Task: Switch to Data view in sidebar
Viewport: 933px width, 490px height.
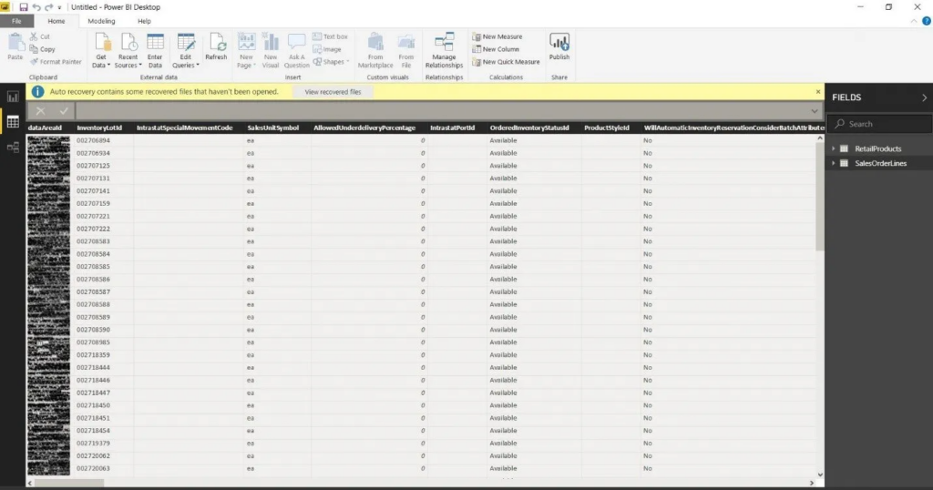Action: (13, 122)
